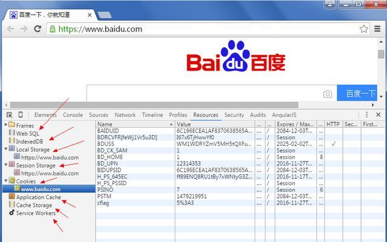Expand the Frames tree node

(6, 125)
